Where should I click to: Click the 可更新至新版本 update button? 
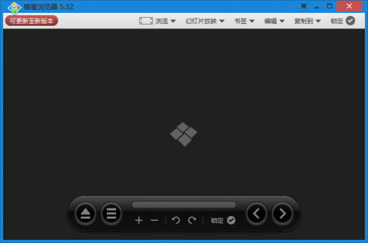(31, 21)
